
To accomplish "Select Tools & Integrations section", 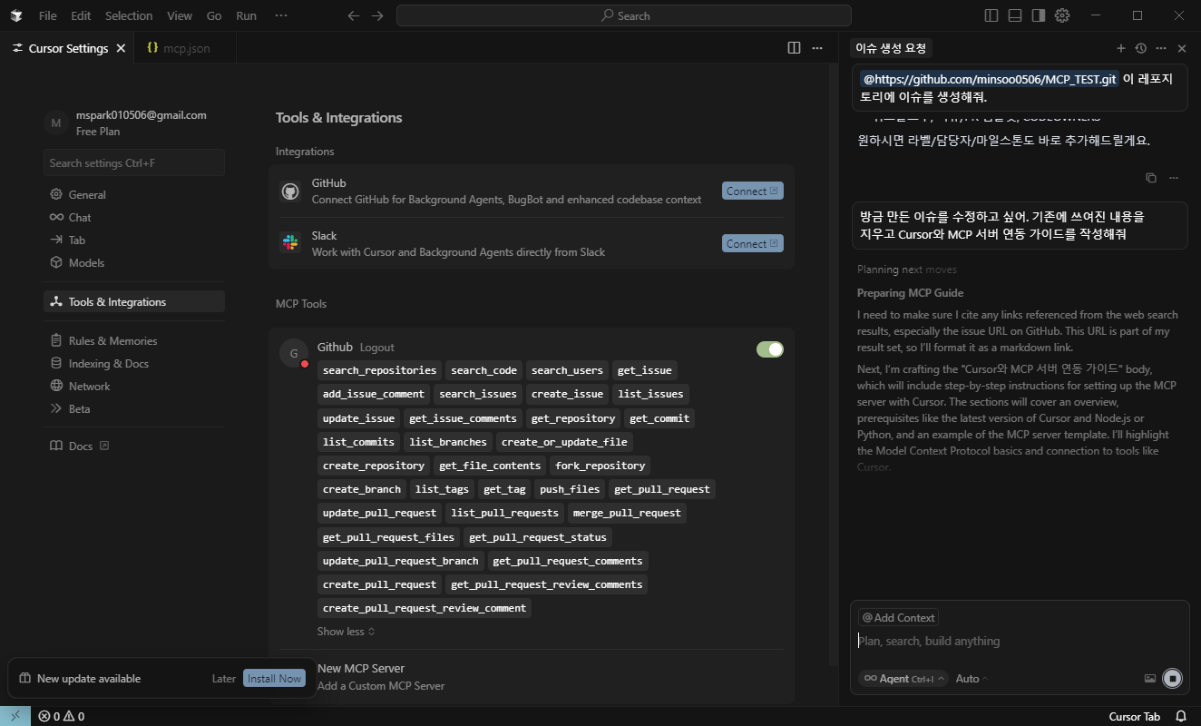I will click(x=134, y=301).
